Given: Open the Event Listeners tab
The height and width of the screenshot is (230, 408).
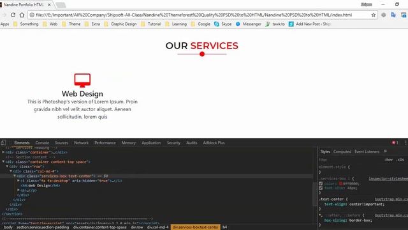Looking at the screenshot, I should tap(367, 151).
